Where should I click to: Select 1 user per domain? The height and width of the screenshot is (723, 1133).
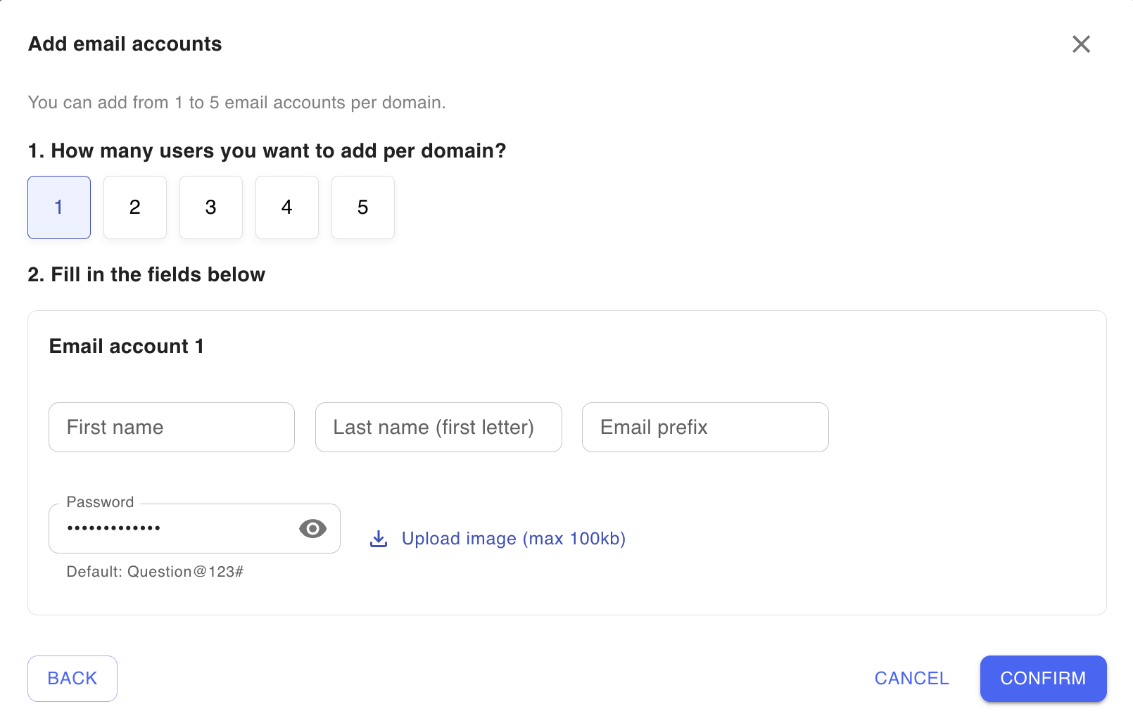59,207
